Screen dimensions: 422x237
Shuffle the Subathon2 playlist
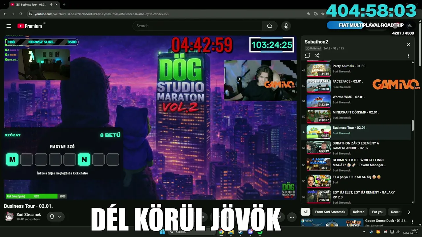[317, 56]
